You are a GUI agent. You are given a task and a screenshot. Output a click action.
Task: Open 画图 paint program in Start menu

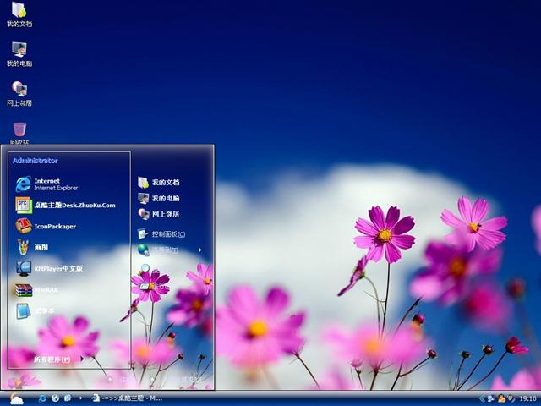(32, 247)
